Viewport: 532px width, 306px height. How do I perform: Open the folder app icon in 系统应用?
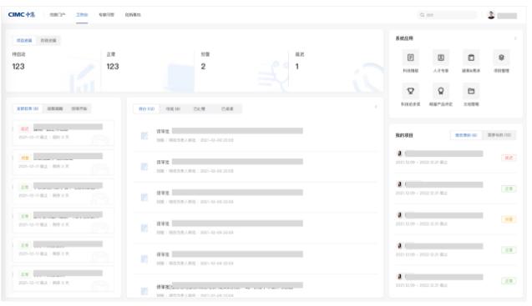click(471, 91)
